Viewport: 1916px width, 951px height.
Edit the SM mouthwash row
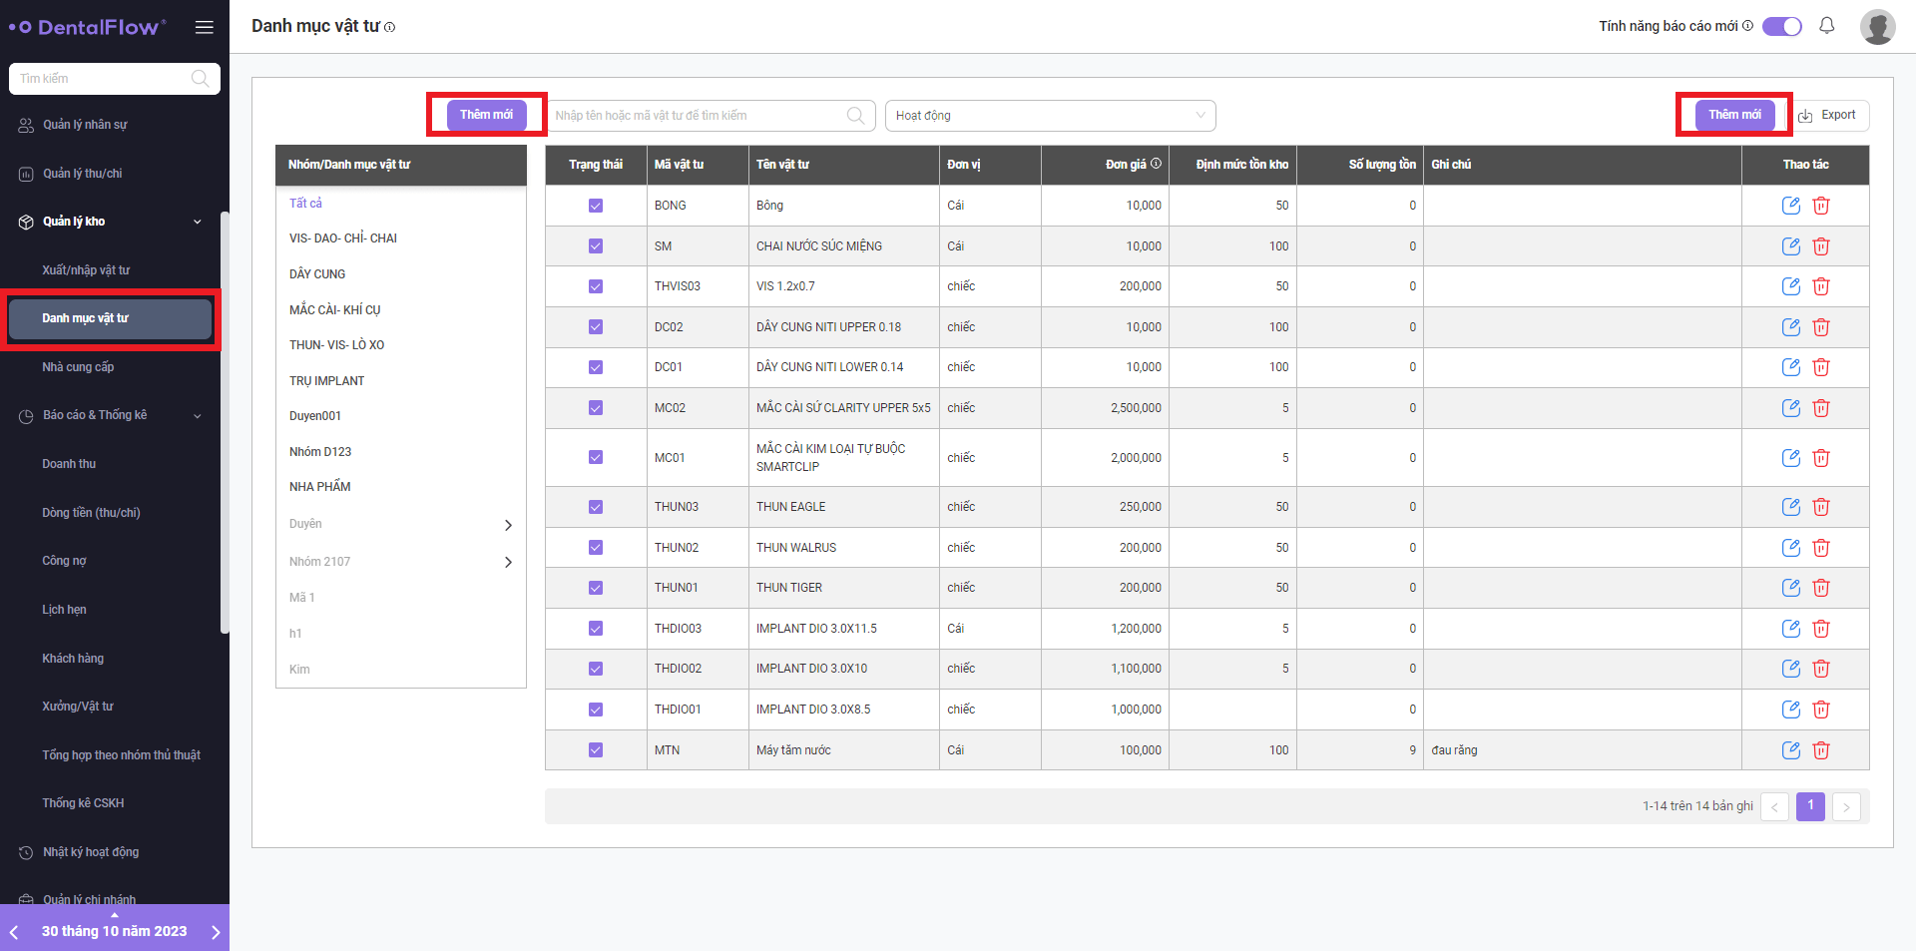1791,246
